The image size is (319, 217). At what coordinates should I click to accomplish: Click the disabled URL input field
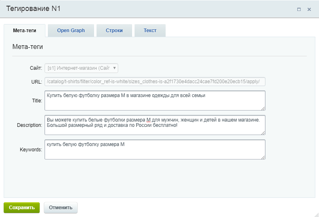(x=155, y=82)
